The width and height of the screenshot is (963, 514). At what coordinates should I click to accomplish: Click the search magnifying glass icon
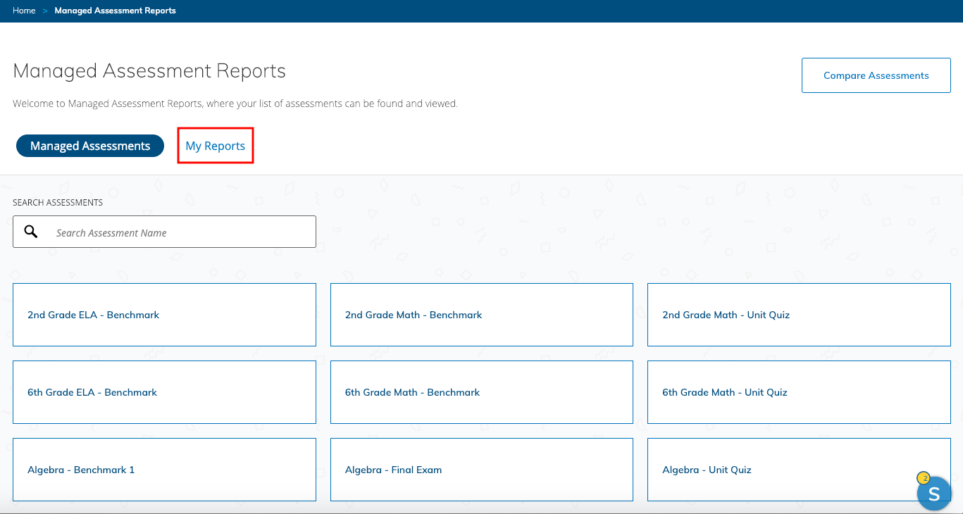point(30,231)
